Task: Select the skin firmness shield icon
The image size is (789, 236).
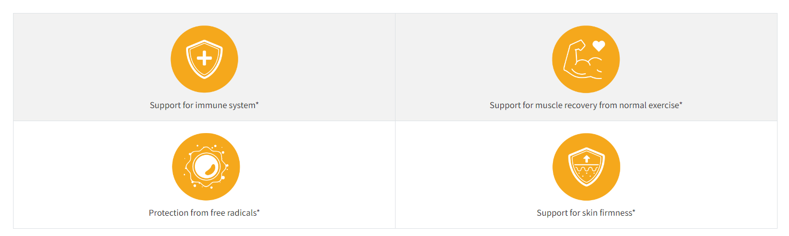Action: click(x=586, y=167)
